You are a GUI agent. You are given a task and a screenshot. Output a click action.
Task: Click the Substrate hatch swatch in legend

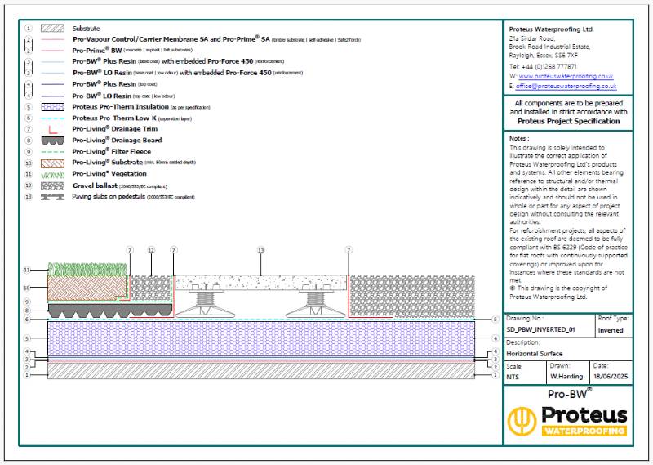tap(52, 29)
